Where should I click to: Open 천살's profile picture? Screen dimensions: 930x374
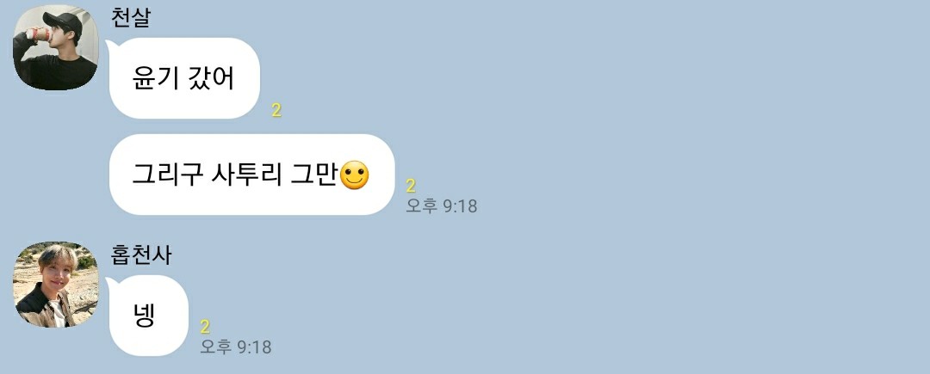click(x=56, y=47)
